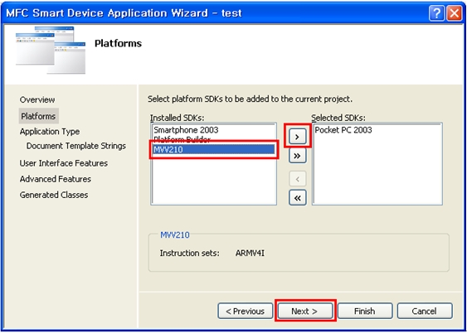
Task: Open help with the question mark icon
Action: click(436, 14)
